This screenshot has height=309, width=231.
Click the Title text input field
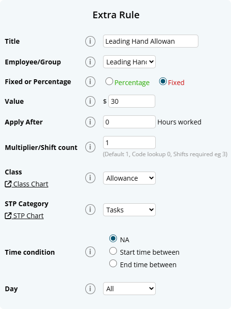[x=150, y=41]
